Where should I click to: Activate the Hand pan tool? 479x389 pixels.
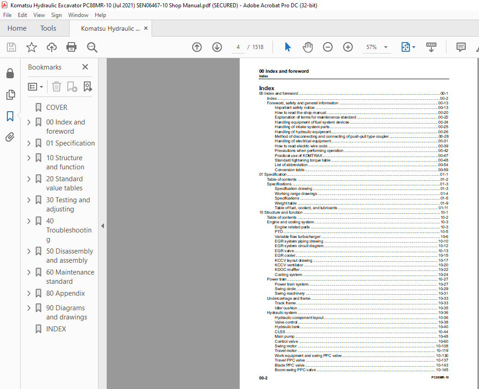(x=308, y=47)
